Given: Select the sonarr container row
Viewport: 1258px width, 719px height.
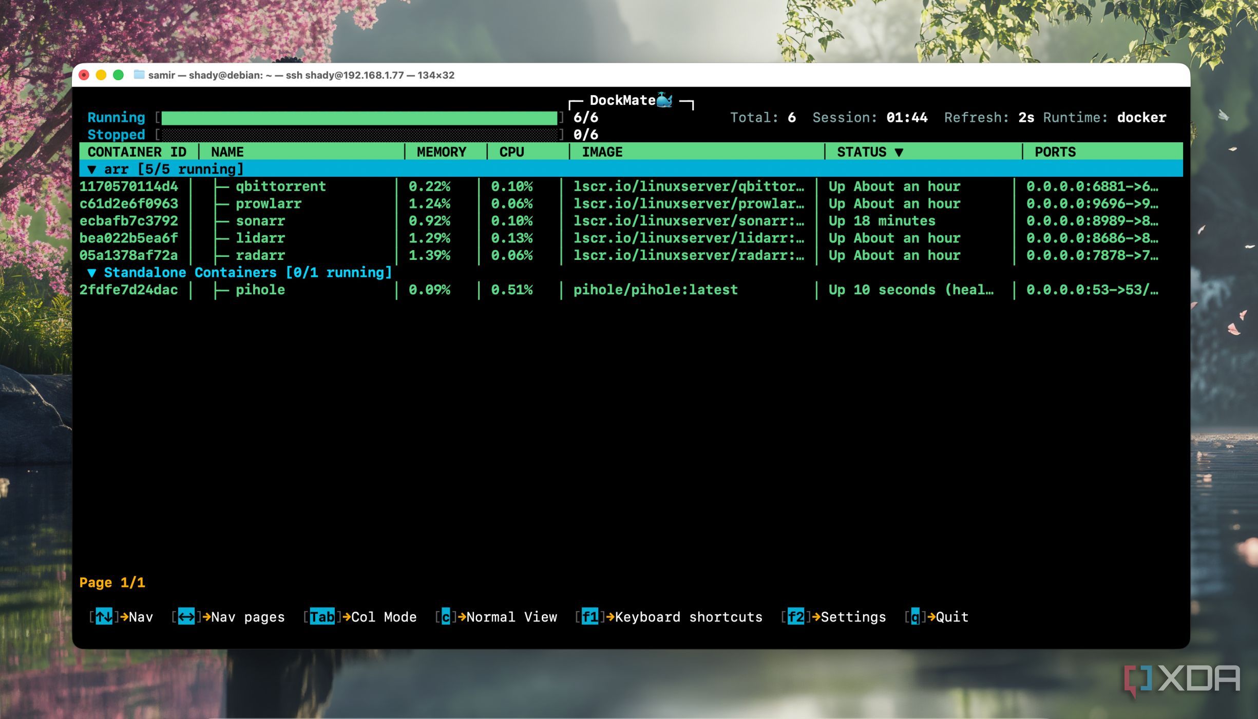Looking at the screenshot, I should [631, 221].
